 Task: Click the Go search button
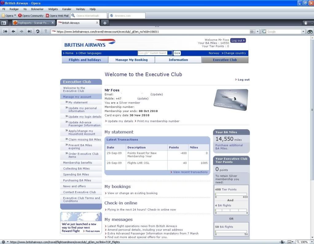pos(177,53)
